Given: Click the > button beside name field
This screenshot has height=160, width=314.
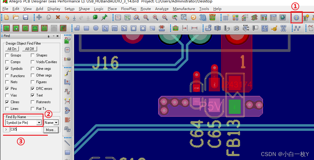Looking at the screenshot, I should pos(6,129).
